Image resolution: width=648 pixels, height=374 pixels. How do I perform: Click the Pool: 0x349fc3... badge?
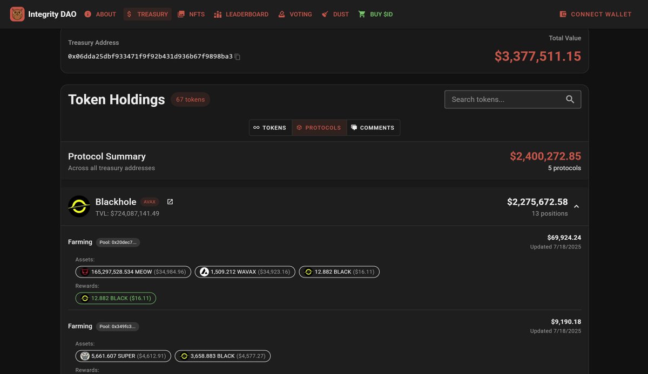pos(118,327)
